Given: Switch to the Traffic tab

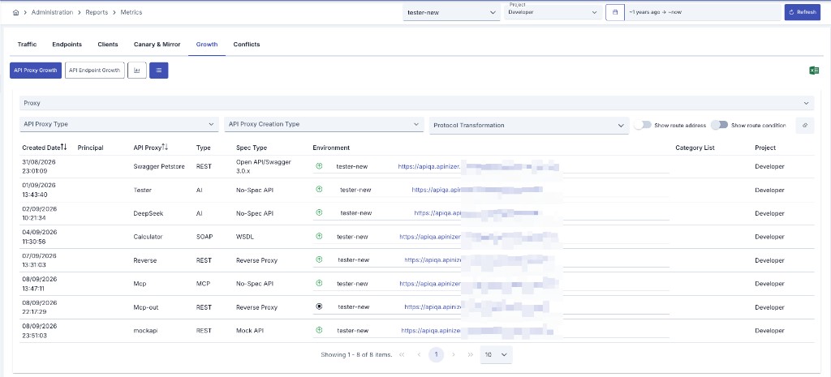Looking at the screenshot, I should coord(27,45).
